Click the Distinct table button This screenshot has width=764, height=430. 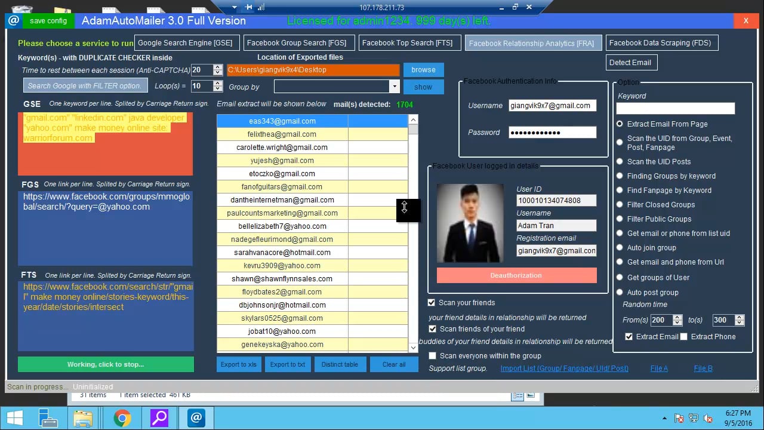pyautogui.click(x=340, y=364)
